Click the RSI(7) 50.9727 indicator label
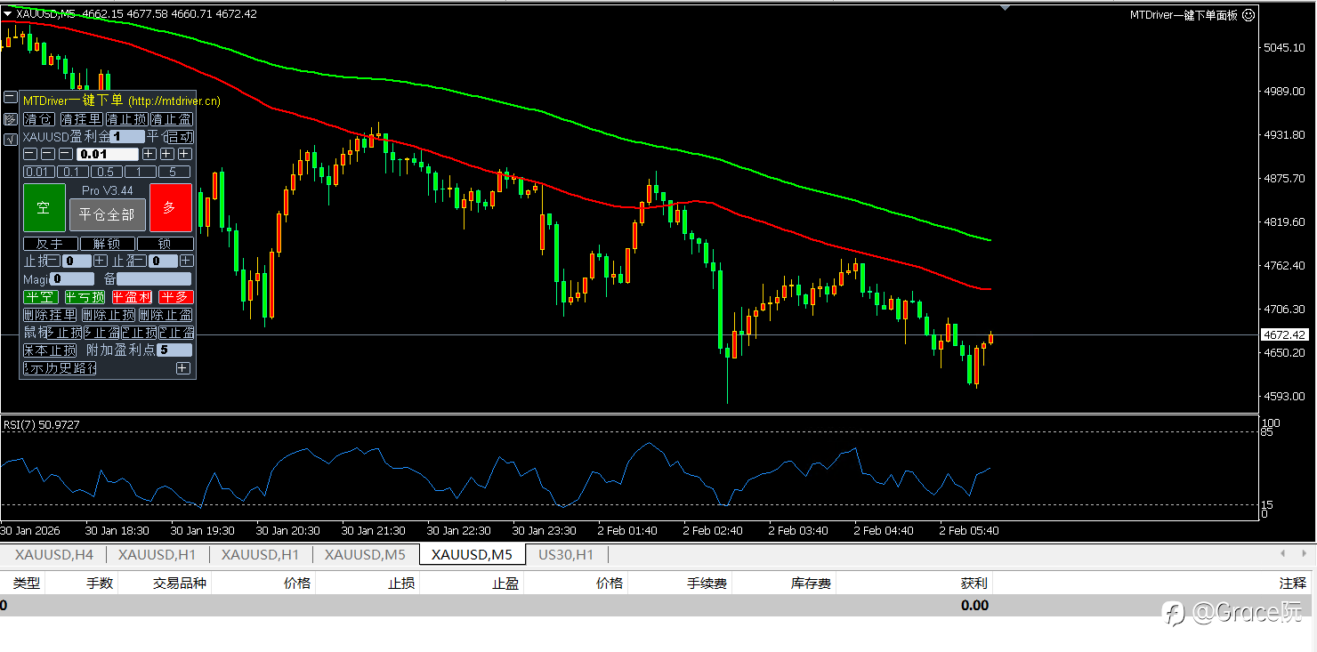The image size is (1317, 652). [41, 425]
